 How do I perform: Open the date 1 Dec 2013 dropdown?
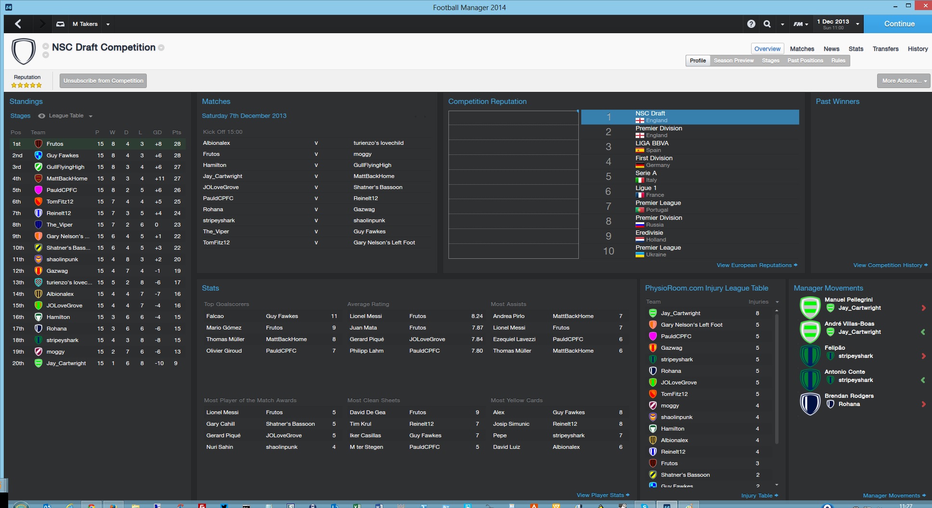(857, 24)
